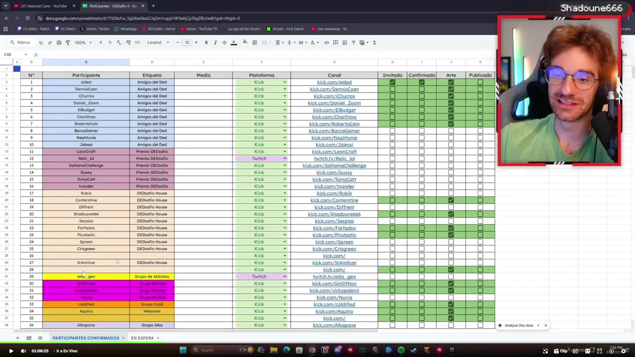
Task: Check Publicado box for Gussy row
Action: (480, 173)
